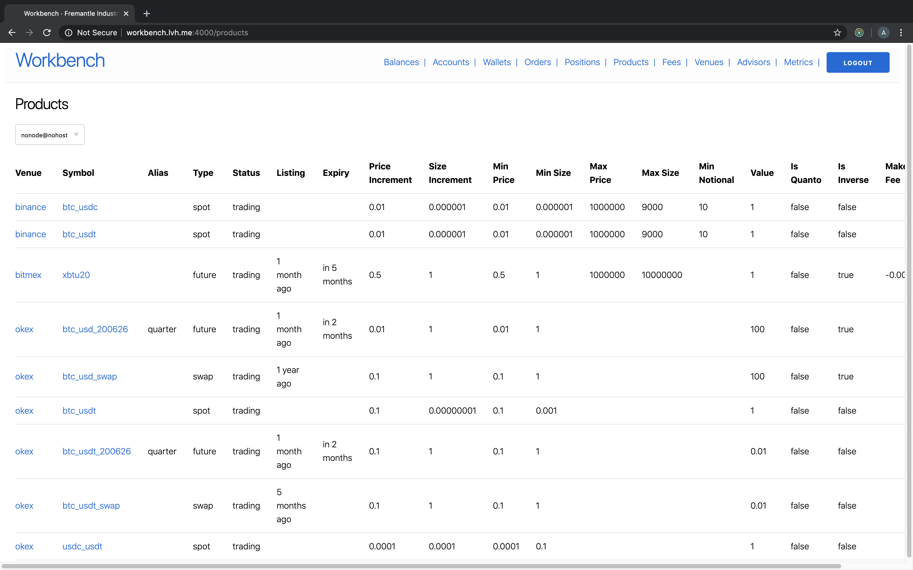Open the btc_usd_200626 symbol link
This screenshot has height=570, width=913.
(x=95, y=329)
